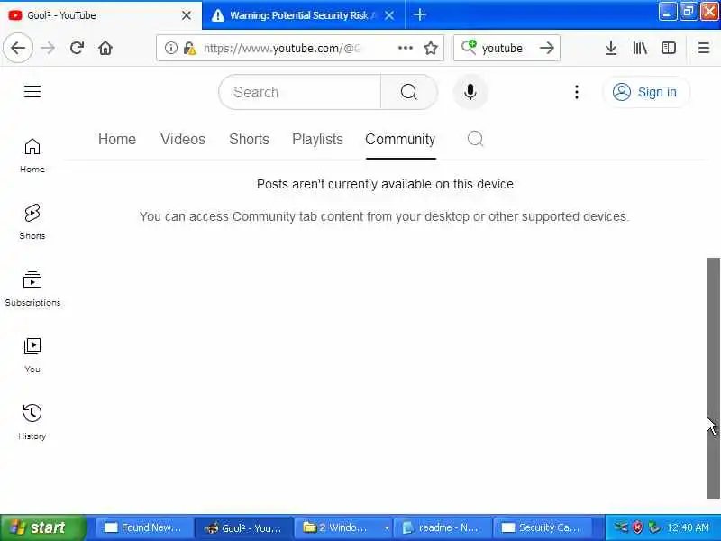
Task: Open YouTube settings three-dot menu
Action: coord(577,92)
